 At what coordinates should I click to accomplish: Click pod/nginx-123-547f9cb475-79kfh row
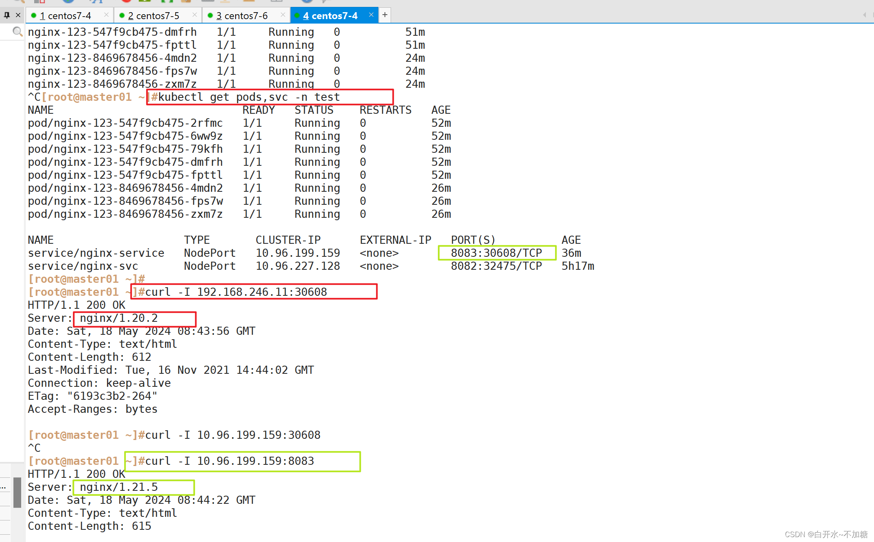coord(239,149)
